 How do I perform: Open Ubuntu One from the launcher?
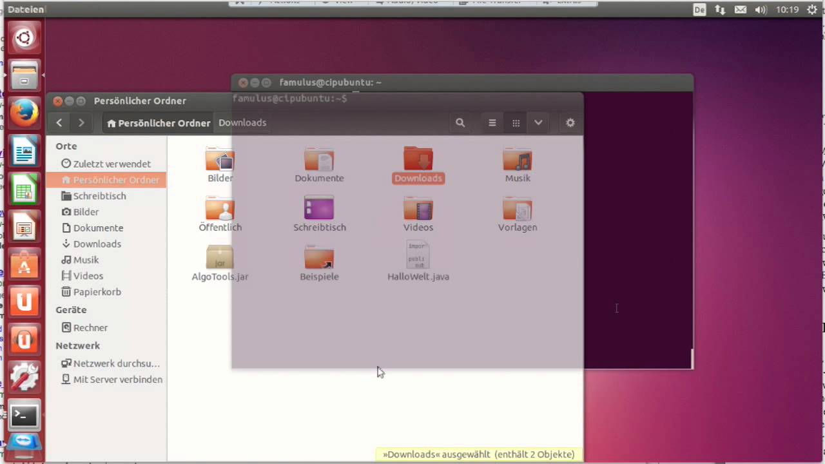(24, 302)
